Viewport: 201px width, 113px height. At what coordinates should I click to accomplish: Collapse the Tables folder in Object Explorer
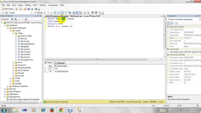[x=13, y=33]
